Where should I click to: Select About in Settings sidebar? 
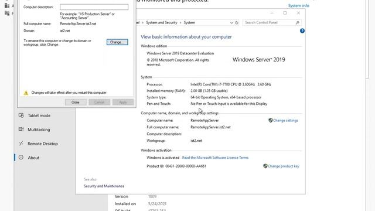33,158
